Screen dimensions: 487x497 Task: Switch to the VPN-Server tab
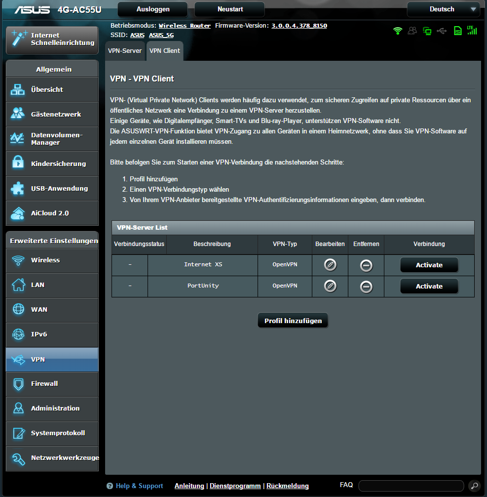coord(125,51)
